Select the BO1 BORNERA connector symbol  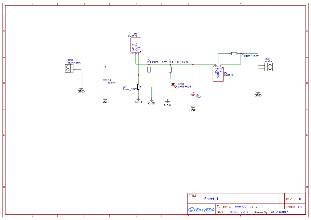pyautogui.click(x=68, y=69)
